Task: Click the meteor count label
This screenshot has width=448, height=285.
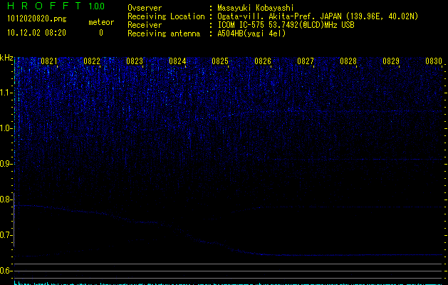Action: click(100, 22)
